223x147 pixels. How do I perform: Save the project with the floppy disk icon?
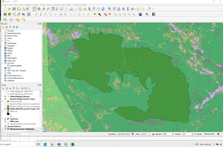pyautogui.click(x=14, y=9)
